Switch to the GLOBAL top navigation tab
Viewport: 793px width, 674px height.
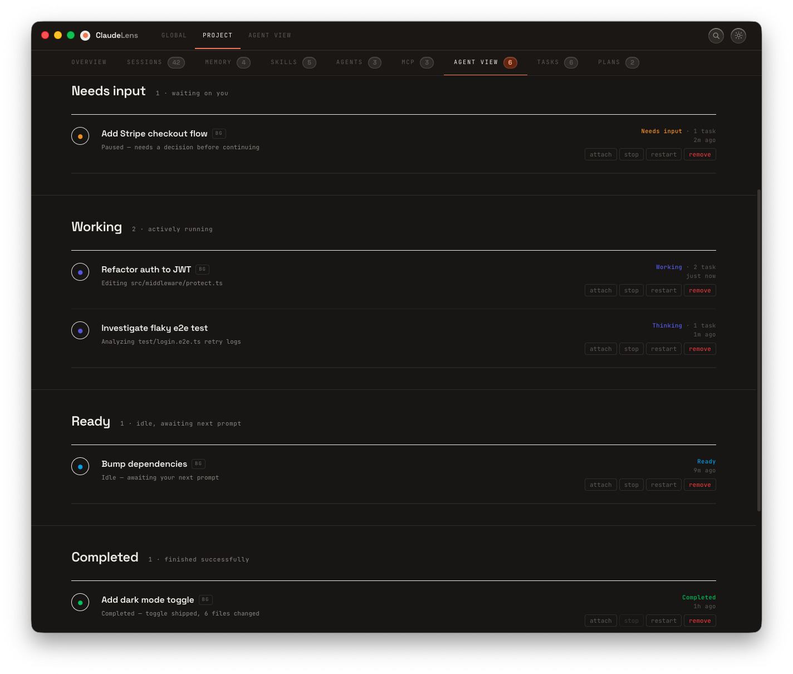174,36
